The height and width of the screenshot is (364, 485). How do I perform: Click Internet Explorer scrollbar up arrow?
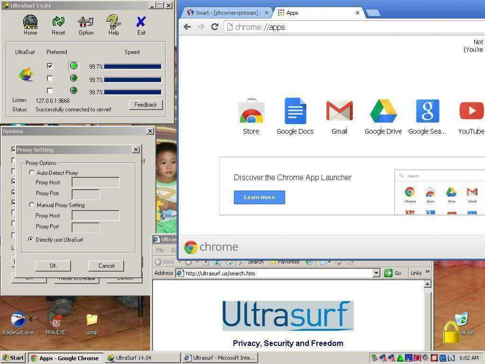pos(428,284)
